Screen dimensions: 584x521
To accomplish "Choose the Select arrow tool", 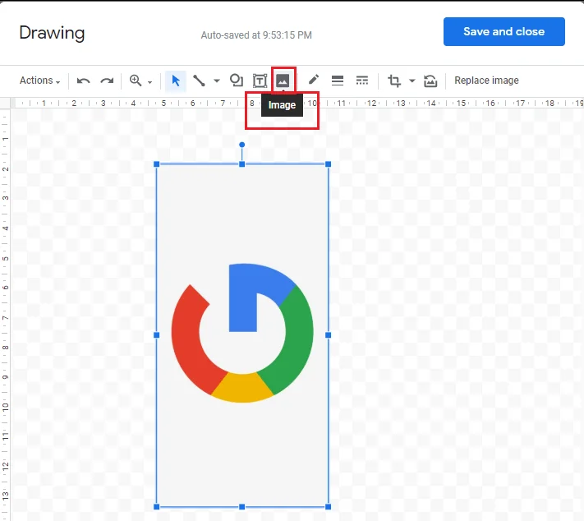I will 176,81.
